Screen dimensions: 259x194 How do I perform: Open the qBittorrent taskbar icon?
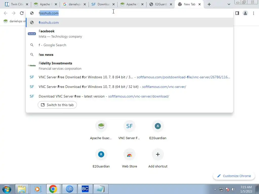point(69,189)
